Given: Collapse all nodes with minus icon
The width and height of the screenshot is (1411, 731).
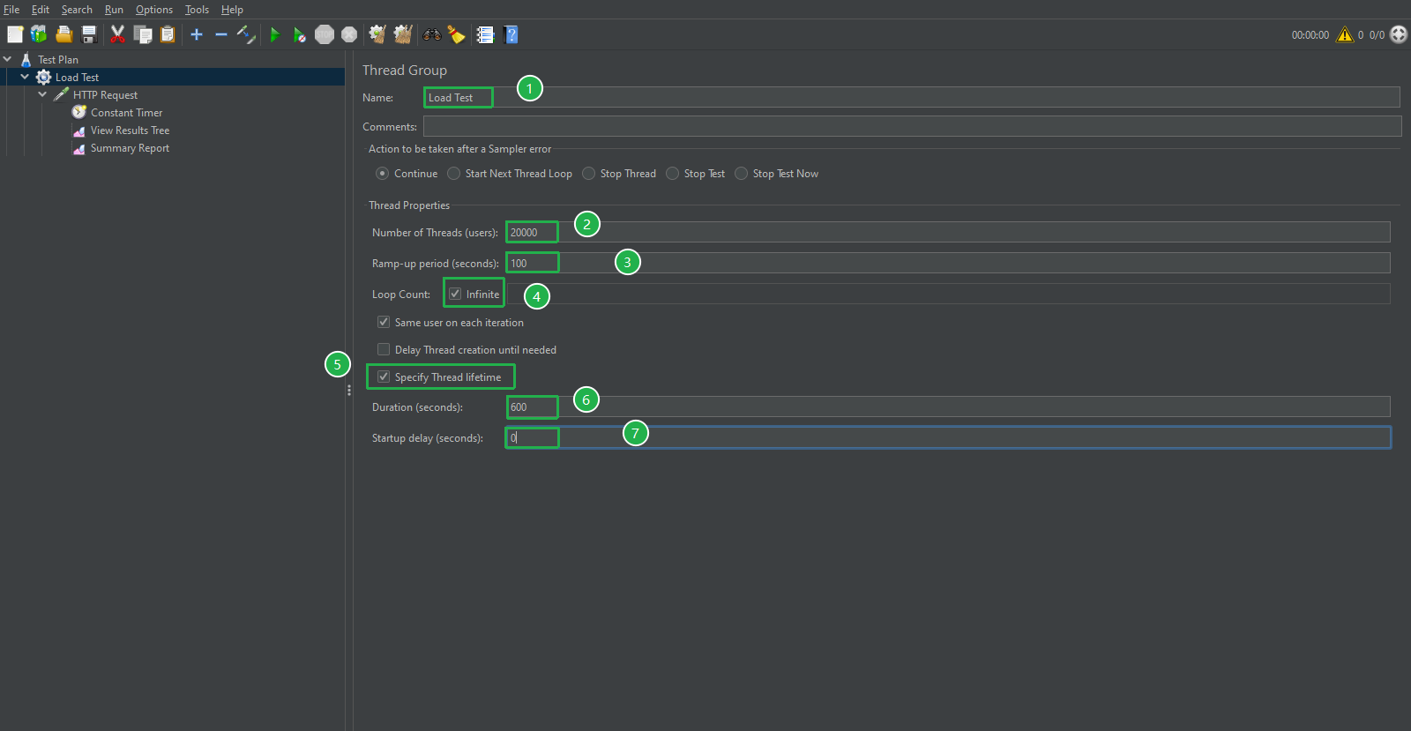Looking at the screenshot, I should point(221,34).
